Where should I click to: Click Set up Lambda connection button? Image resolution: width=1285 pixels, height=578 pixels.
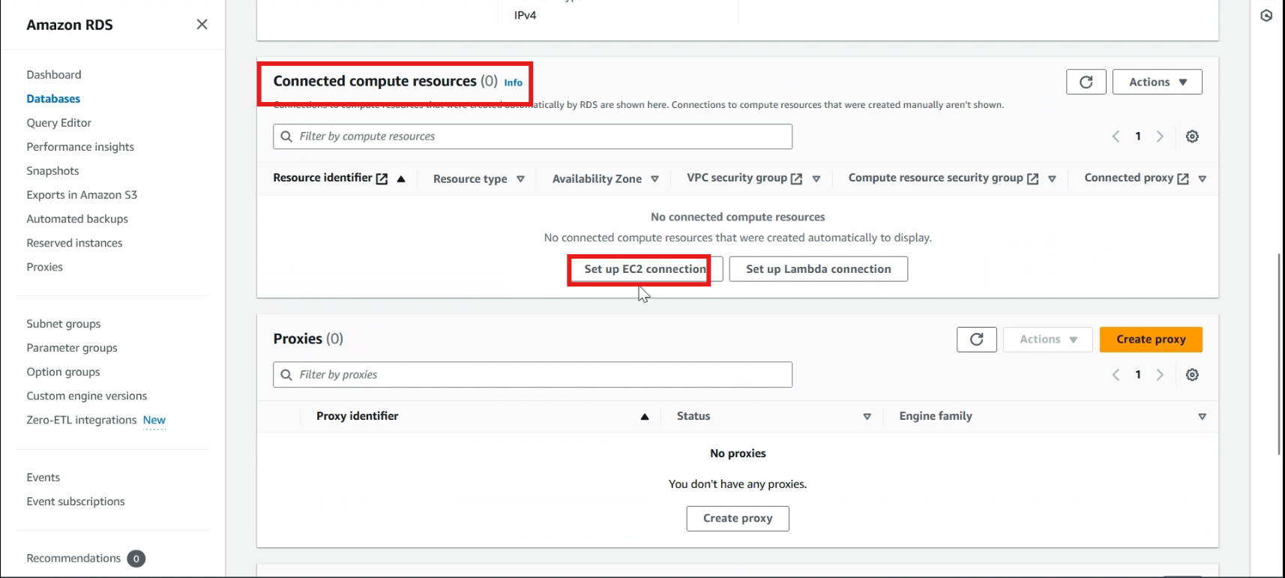click(x=819, y=269)
